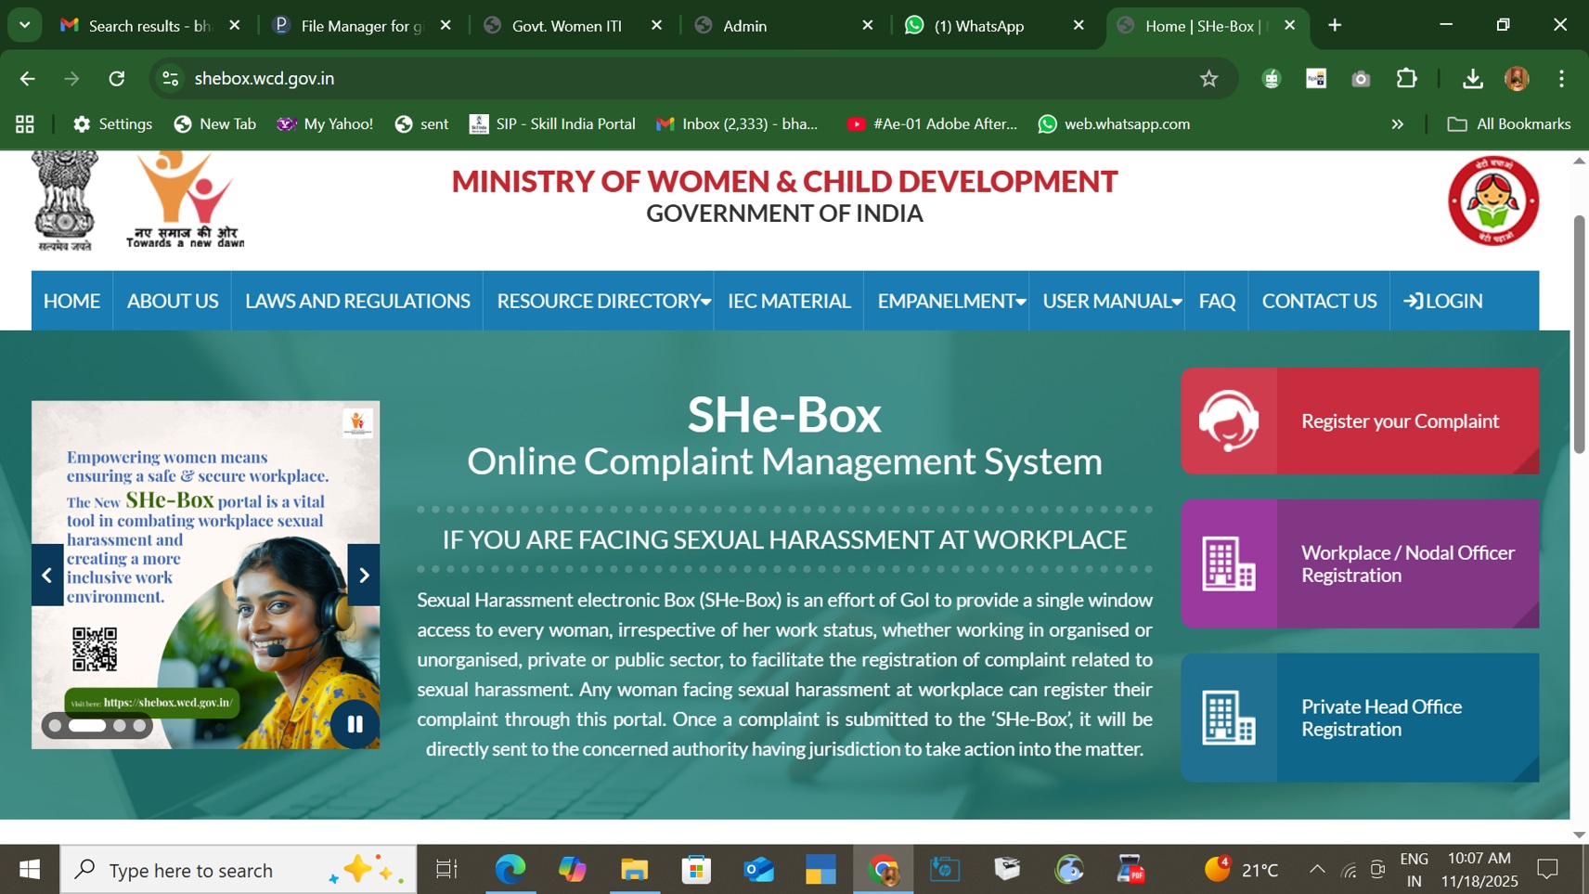Open the browser extensions puzzle icon
The image size is (1589, 894).
[1406, 79]
